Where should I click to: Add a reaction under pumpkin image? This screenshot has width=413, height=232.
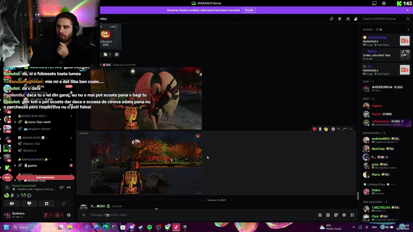(x=117, y=54)
